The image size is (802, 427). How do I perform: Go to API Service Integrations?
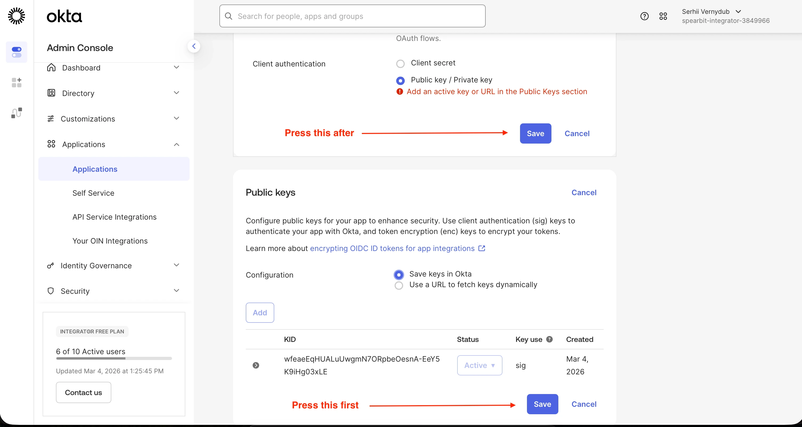click(114, 217)
